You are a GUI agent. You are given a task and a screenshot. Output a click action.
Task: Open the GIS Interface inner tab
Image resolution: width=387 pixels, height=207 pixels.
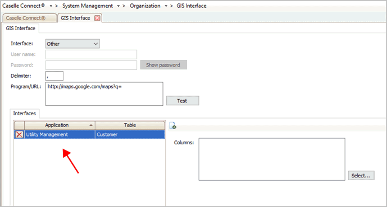click(x=21, y=29)
